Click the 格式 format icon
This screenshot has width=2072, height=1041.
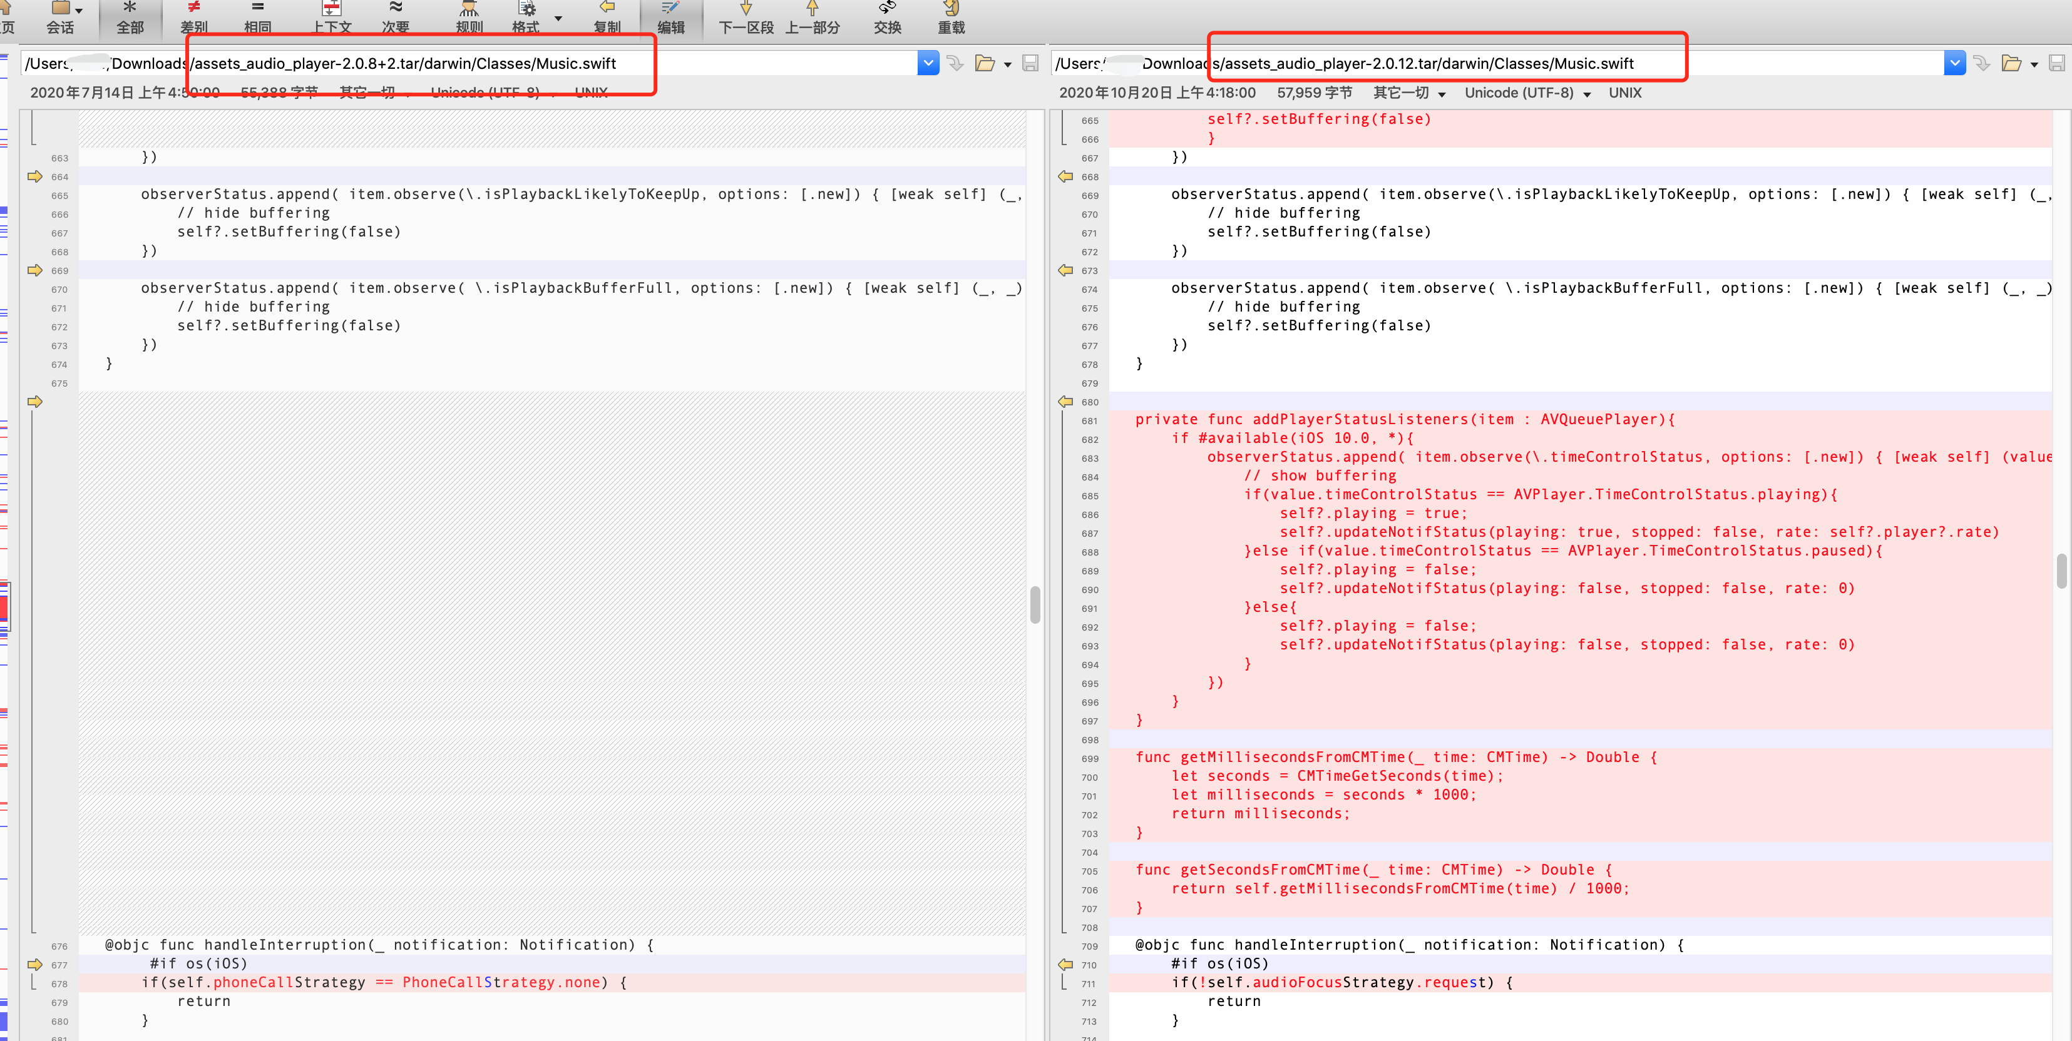527,16
